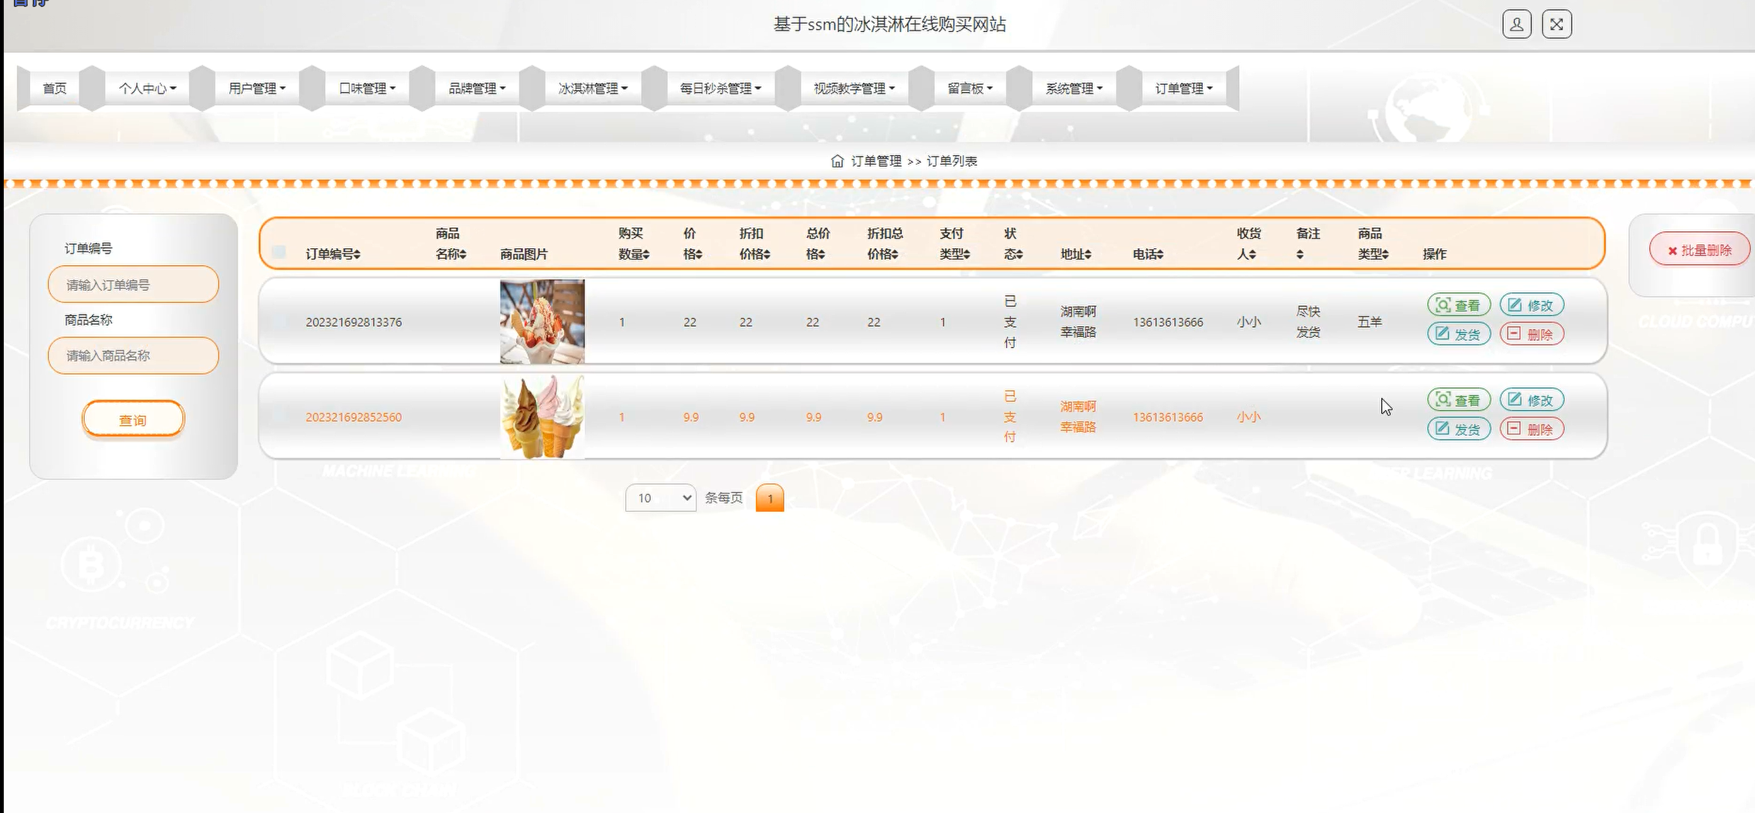Click the home icon in breadcrumb

pyautogui.click(x=837, y=161)
